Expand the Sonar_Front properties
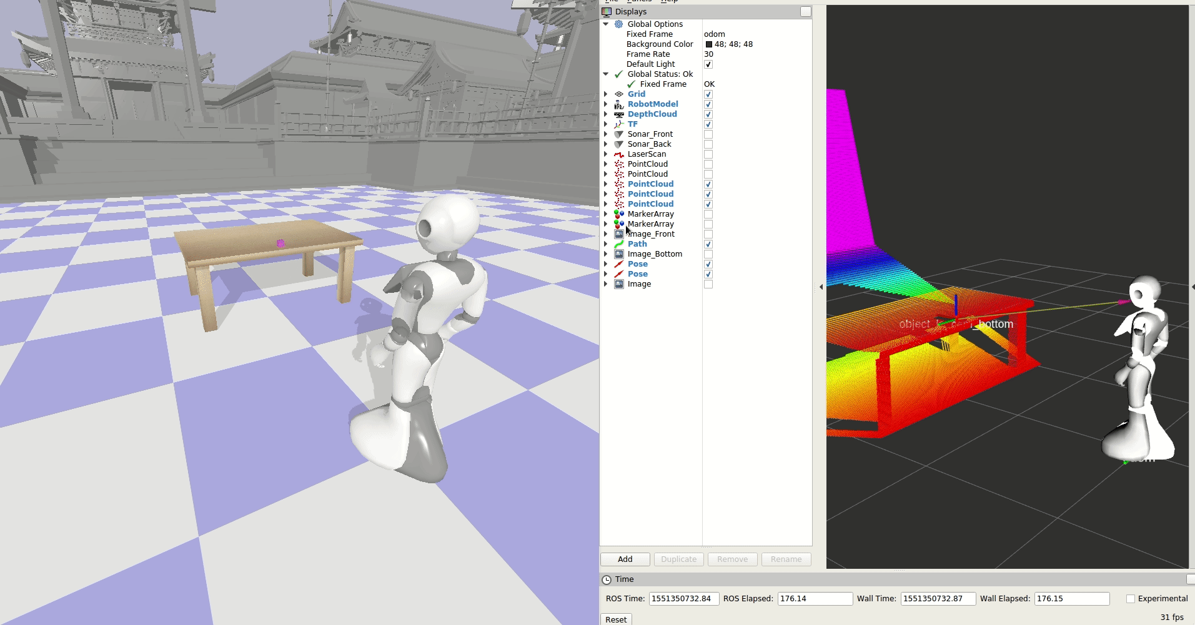 pyautogui.click(x=605, y=134)
